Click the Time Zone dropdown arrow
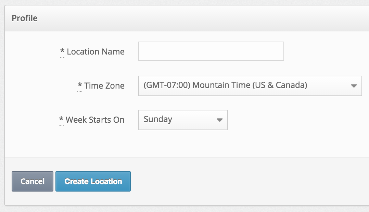 [x=354, y=86]
